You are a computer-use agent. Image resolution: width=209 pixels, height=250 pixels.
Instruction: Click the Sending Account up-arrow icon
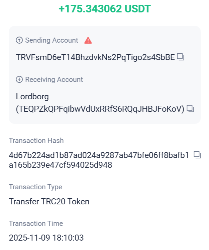(19, 40)
